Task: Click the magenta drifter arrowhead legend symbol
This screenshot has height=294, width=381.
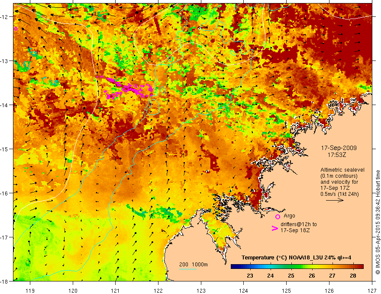Action: click(x=274, y=228)
